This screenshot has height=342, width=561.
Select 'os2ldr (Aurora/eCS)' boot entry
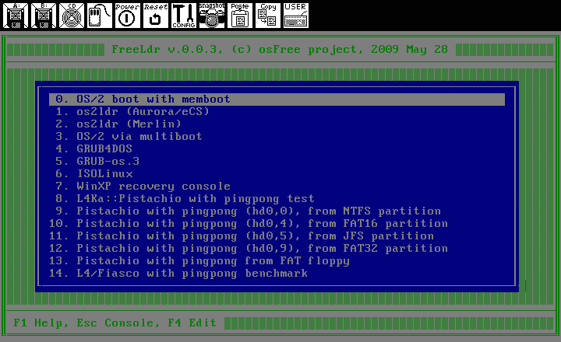pyautogui.click(x=132, y=112)
